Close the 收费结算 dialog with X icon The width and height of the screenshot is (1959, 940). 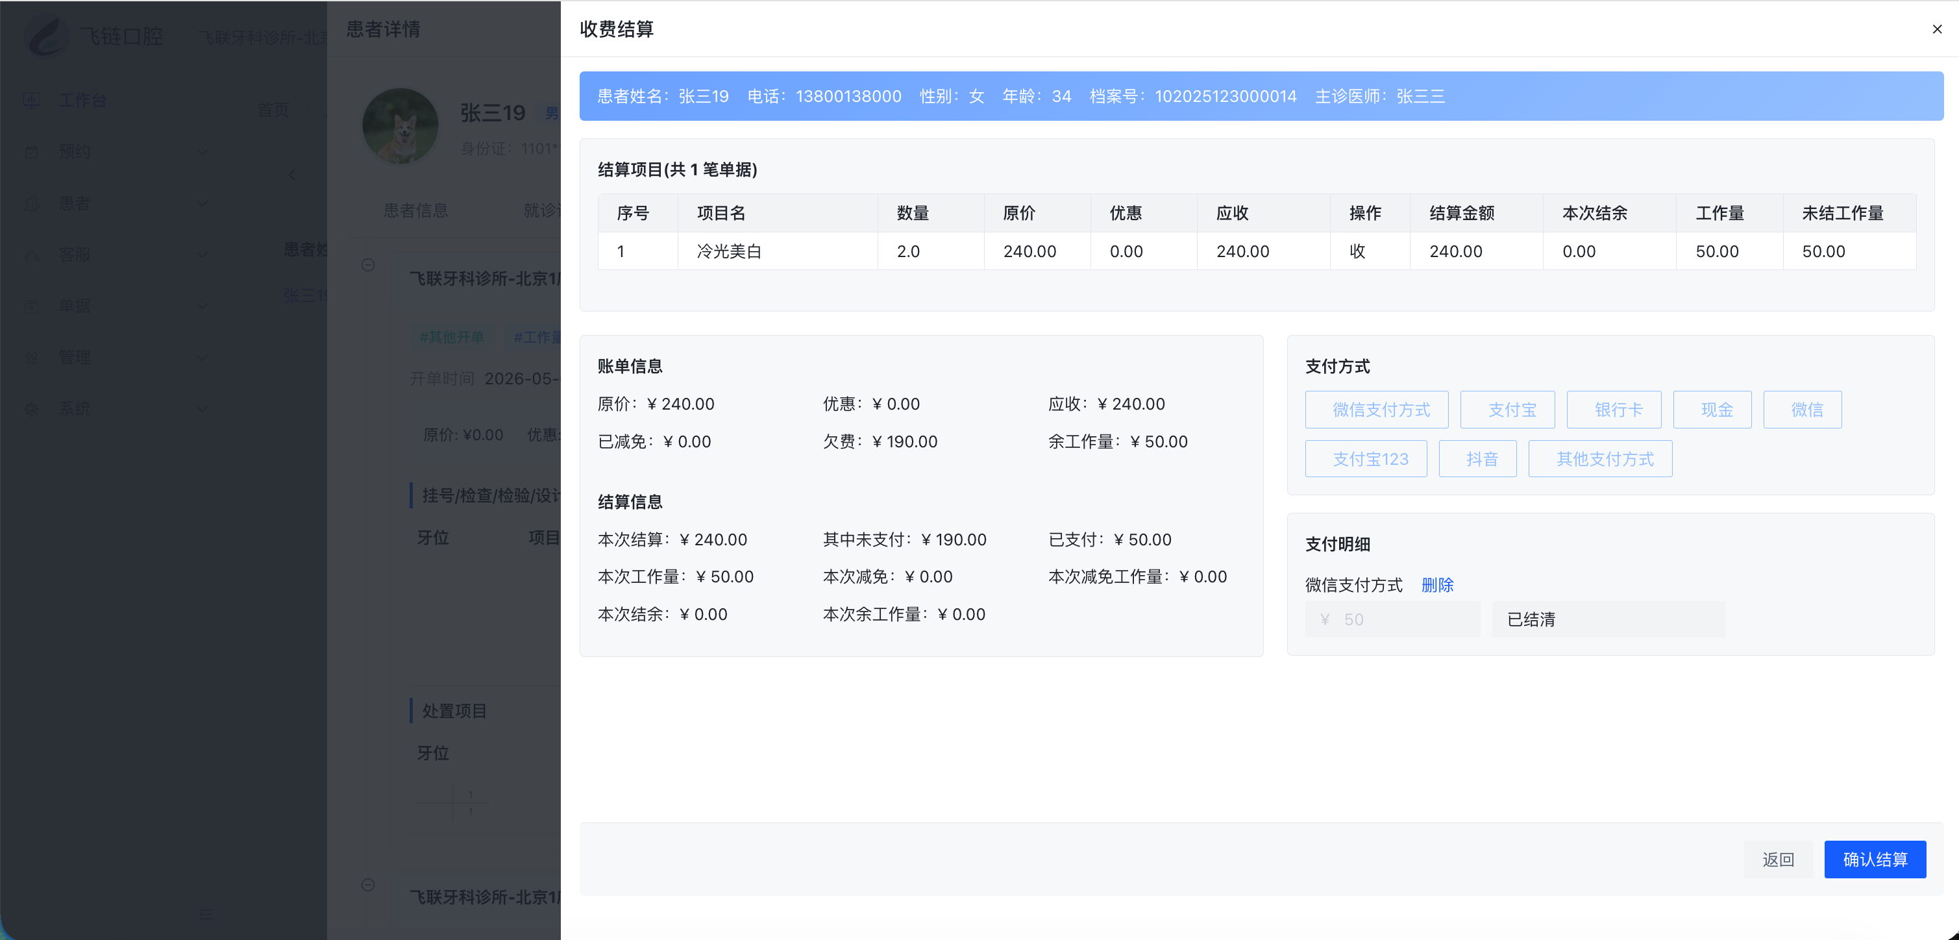click(1937, 29)
